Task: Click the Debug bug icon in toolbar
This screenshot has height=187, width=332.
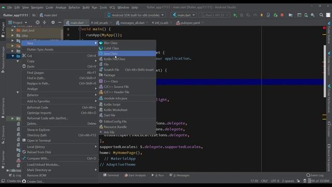Action: [x=242, y=15]
